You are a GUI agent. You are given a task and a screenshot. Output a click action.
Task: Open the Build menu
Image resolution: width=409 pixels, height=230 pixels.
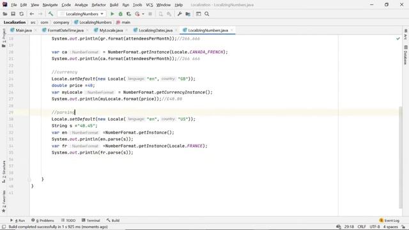point(114,4)
